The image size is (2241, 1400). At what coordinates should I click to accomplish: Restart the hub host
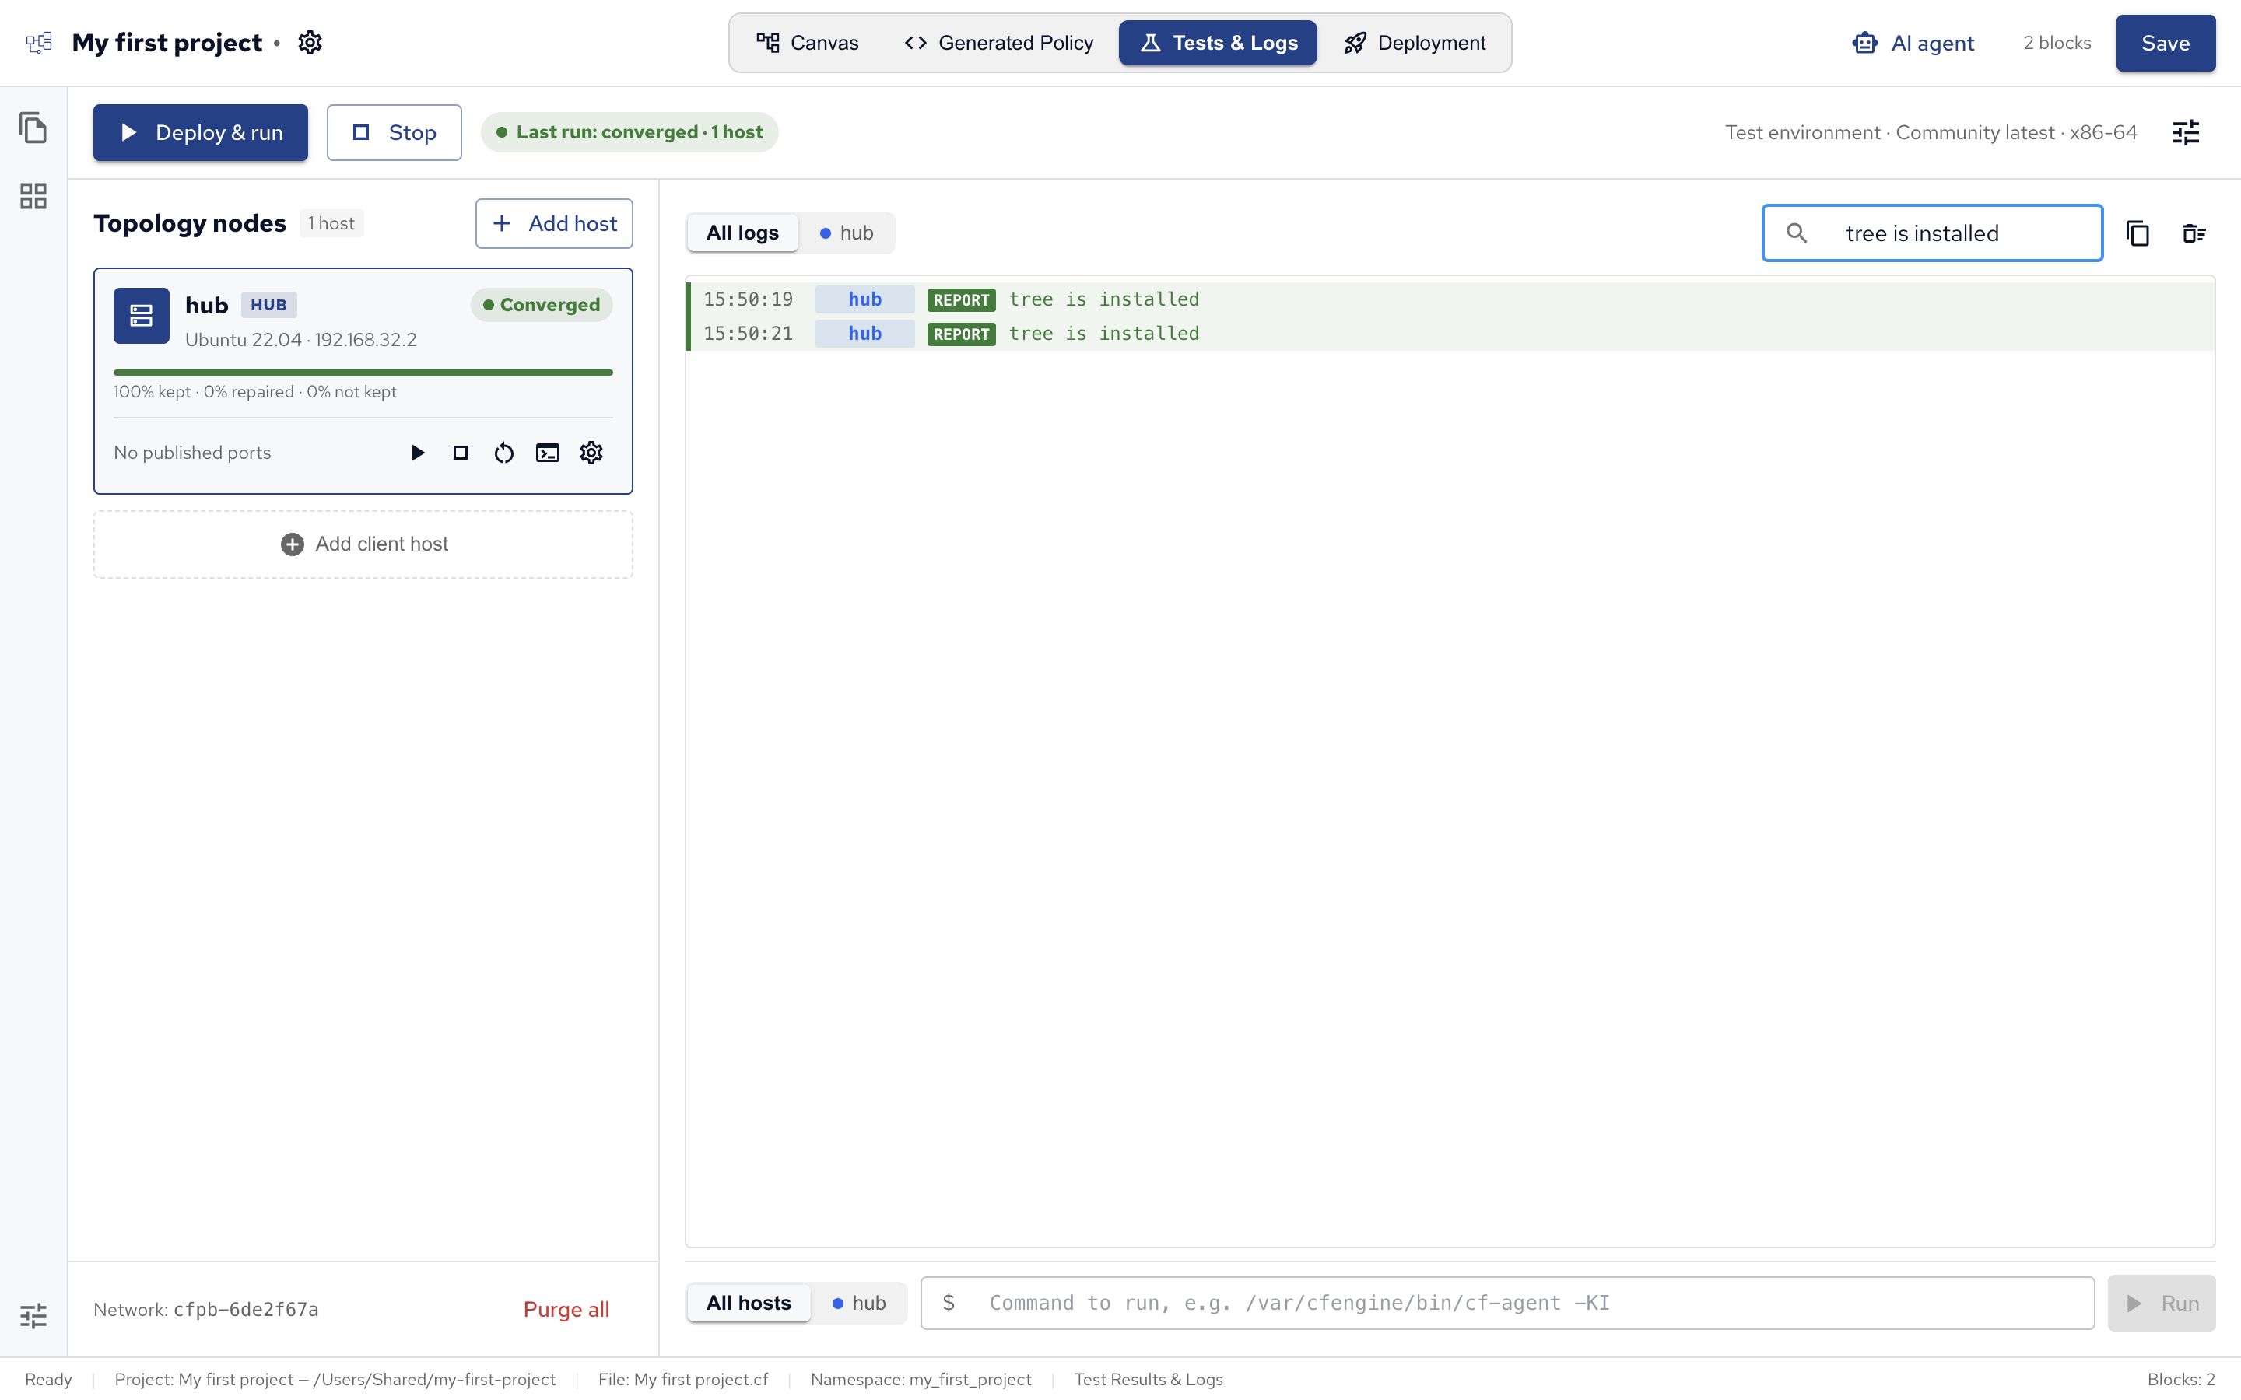[x=503, y=453]
